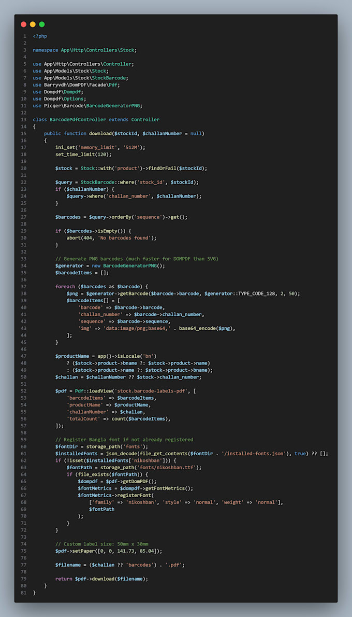Click the '$barcodeItems = [];' line
The width and height of the screenshot is (352, 617).
[x=82, y=272]
